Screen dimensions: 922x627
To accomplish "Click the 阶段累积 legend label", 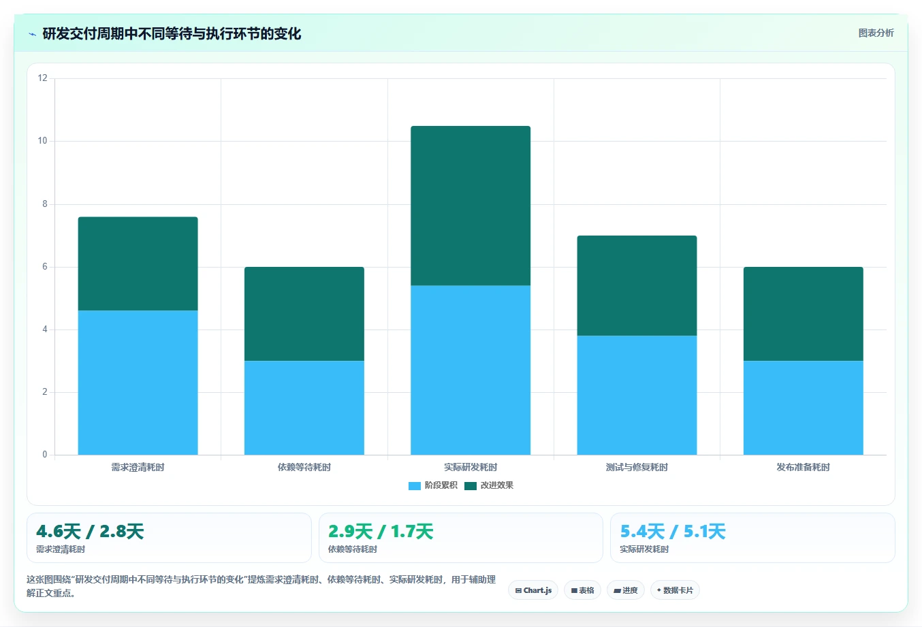I will [441, 485].
